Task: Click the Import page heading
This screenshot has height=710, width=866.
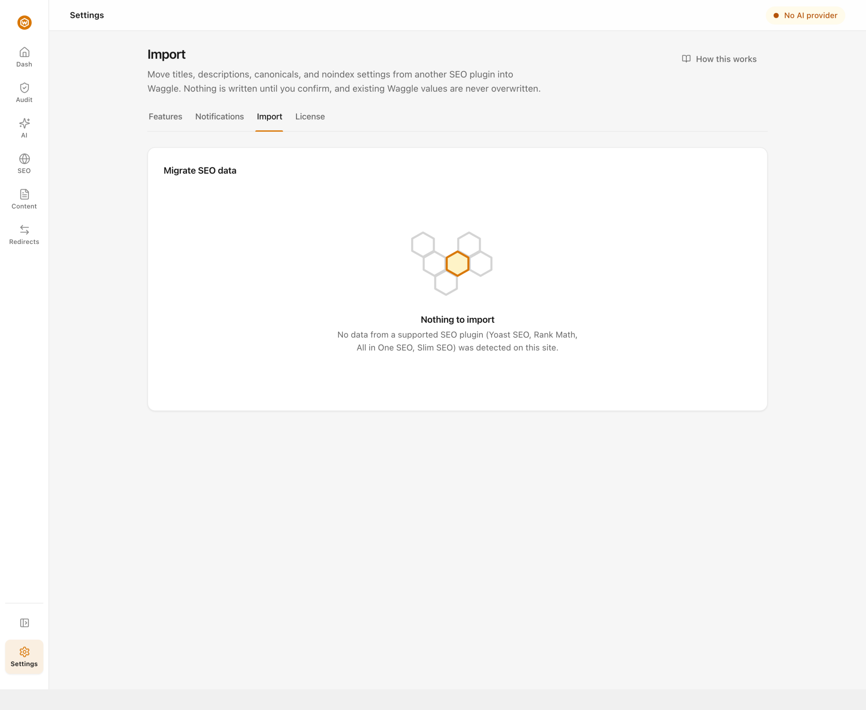Action: pyautogui.click(x=166, y=54)
